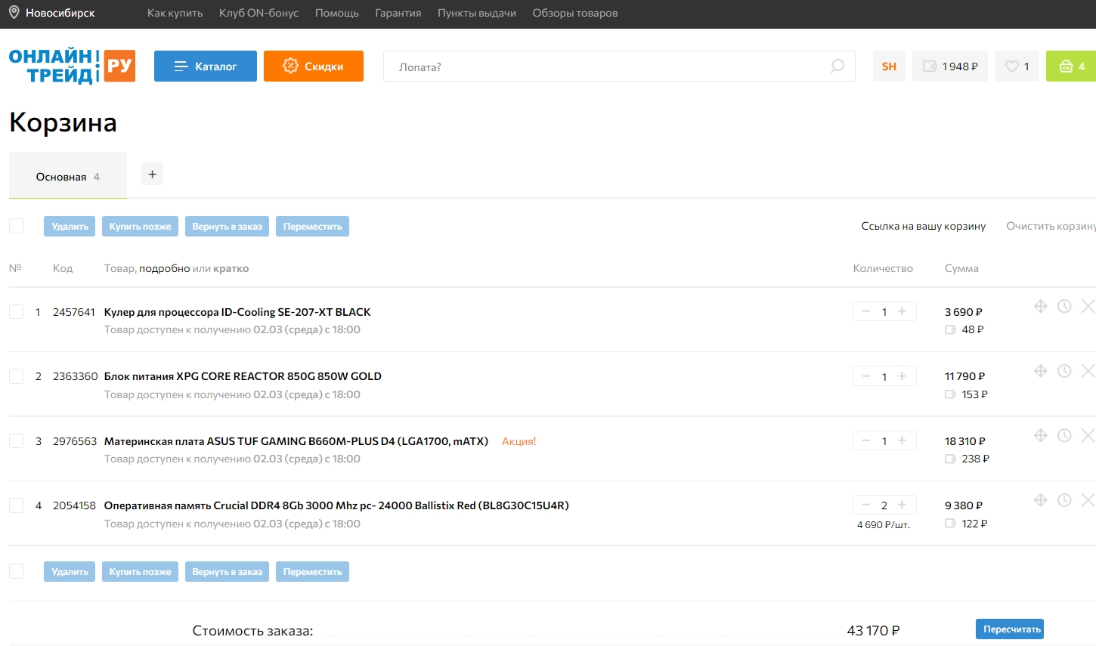
Task: Click the Пересчитать recalculate button
Action: (x=1010, y=629)
